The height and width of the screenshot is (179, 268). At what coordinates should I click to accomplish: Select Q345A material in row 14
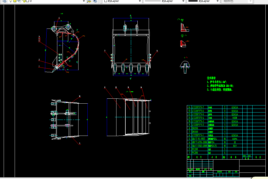click(x=235, y=107)
